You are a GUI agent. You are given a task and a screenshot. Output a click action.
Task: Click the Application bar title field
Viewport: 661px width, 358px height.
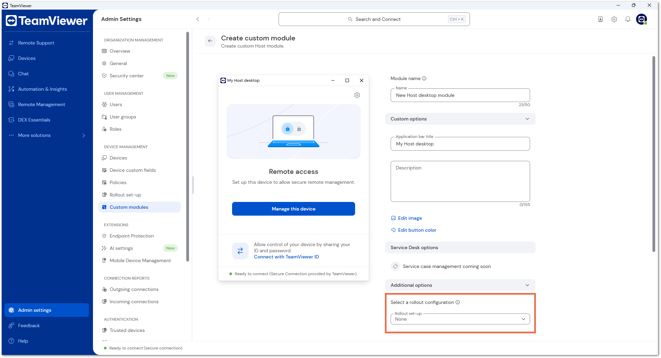pyautogui.click(x=460, y=144)
